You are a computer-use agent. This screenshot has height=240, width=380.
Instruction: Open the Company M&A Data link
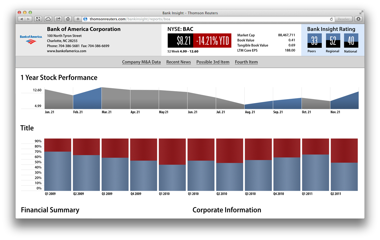coord(141,62)
